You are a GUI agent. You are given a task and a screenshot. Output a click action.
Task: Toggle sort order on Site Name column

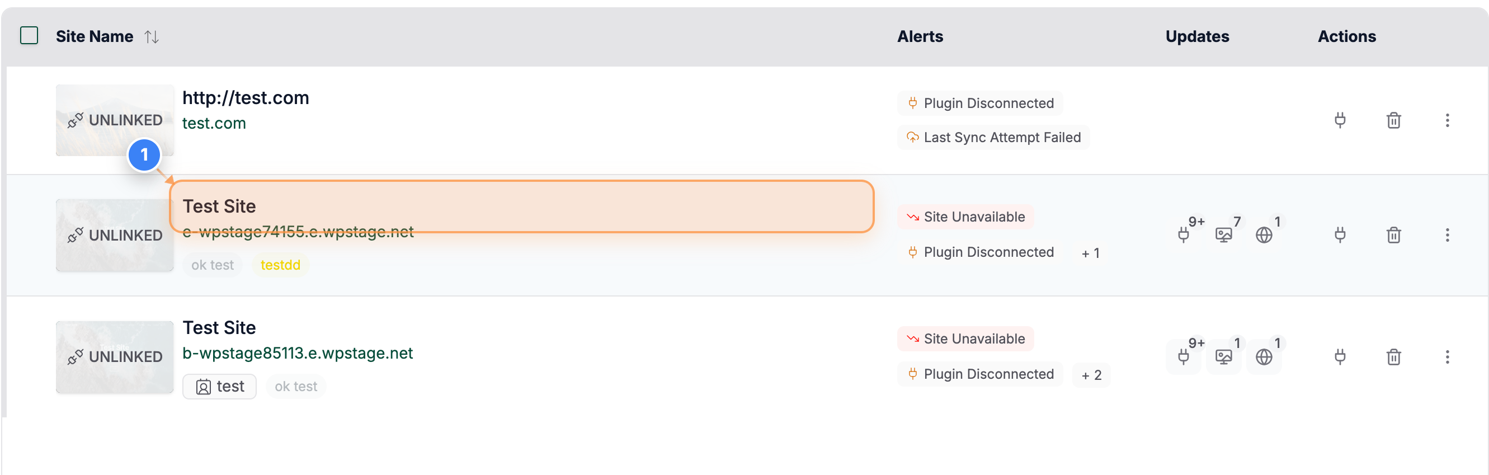pyautogui.click(x=152, y=36)
